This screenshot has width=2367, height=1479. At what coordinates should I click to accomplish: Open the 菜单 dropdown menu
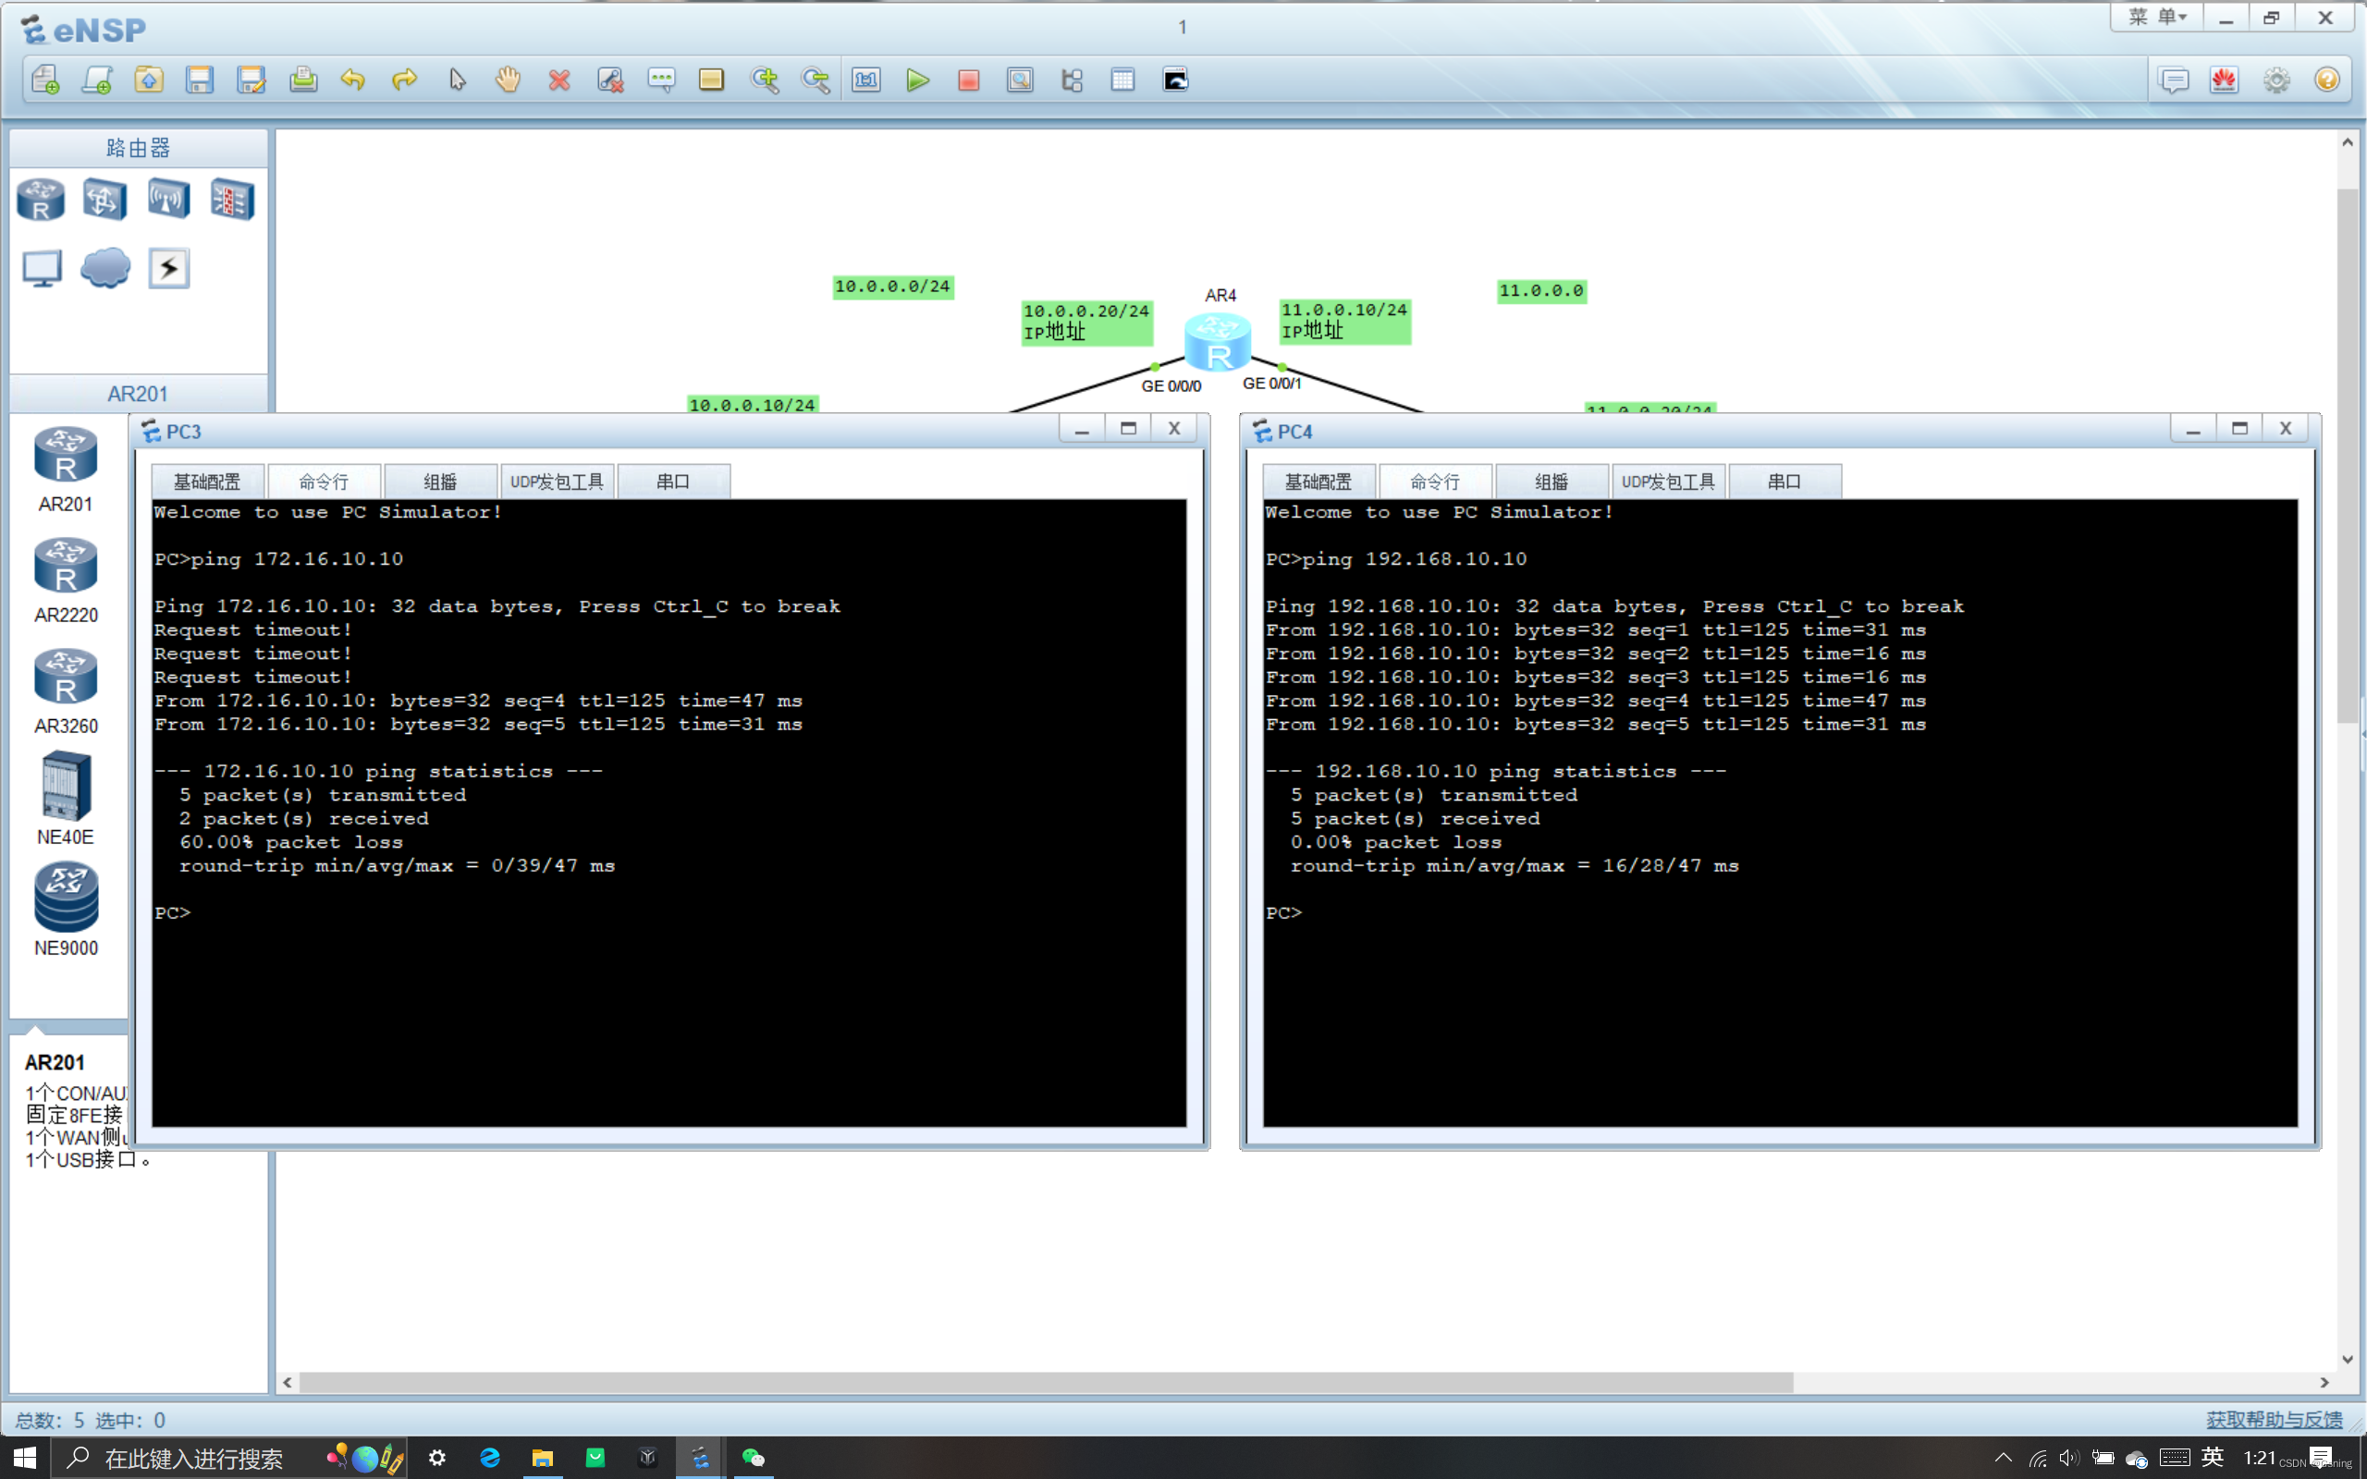tap(2157, 18)
